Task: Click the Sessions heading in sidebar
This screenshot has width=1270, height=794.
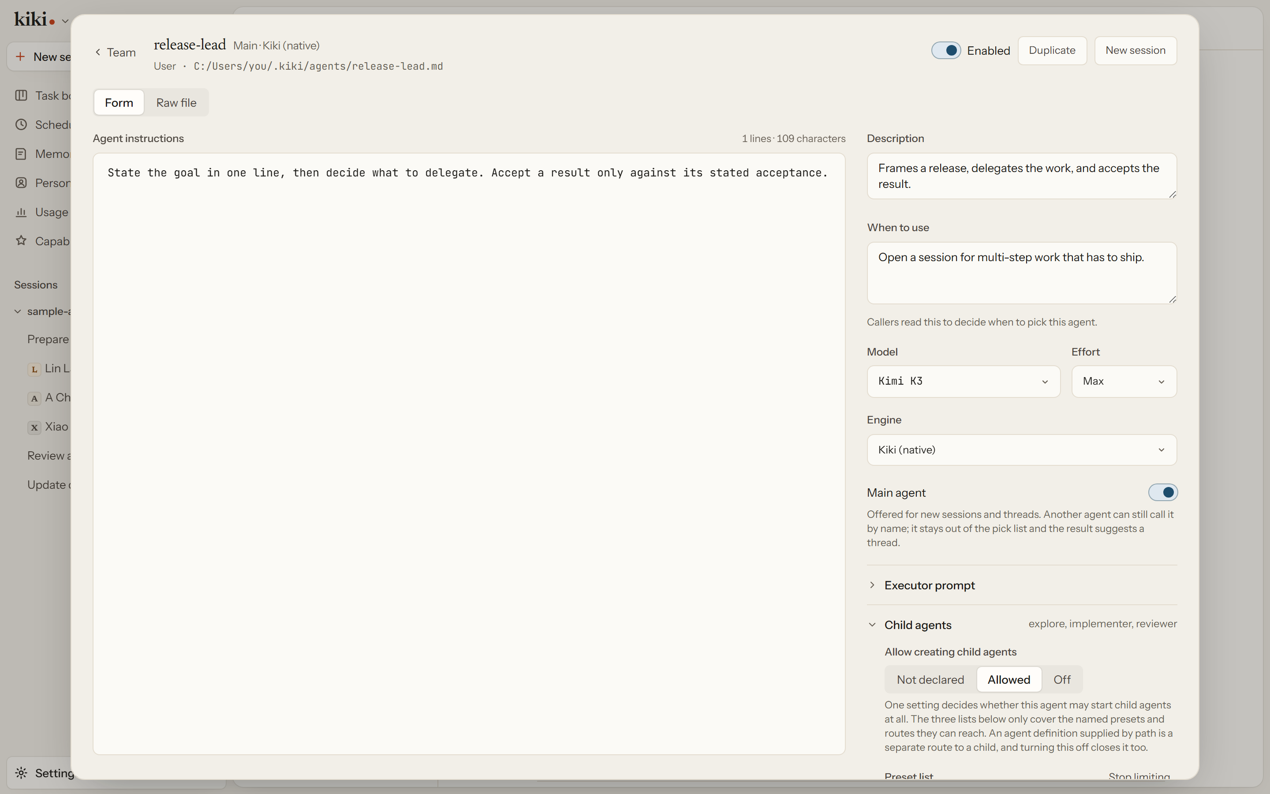Action: (36, 285)
